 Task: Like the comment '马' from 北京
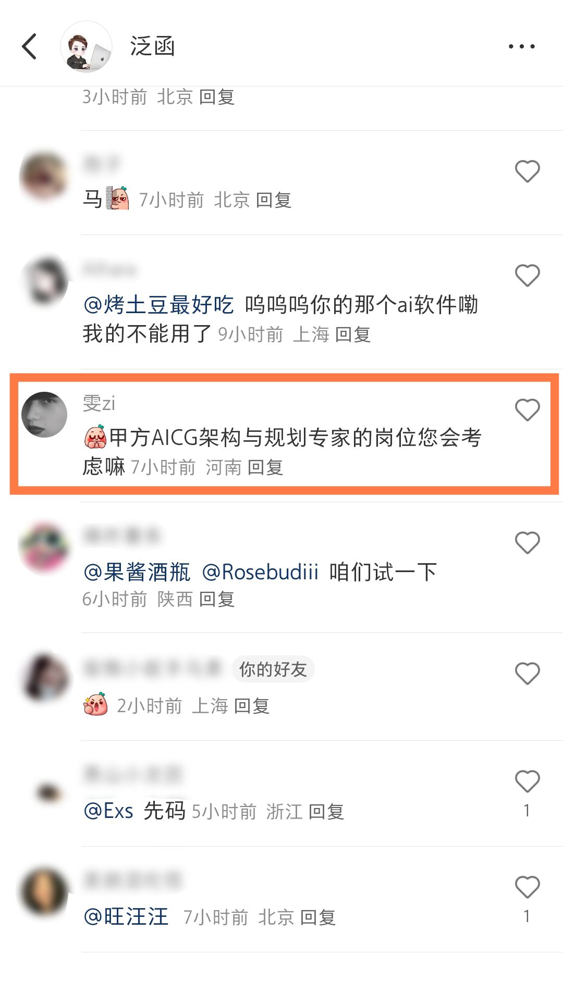pos(527,171)
